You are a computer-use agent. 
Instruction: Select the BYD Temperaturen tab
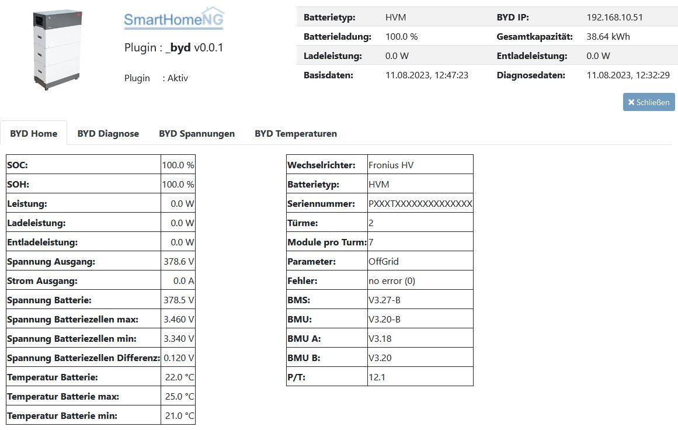click(295, 134)
